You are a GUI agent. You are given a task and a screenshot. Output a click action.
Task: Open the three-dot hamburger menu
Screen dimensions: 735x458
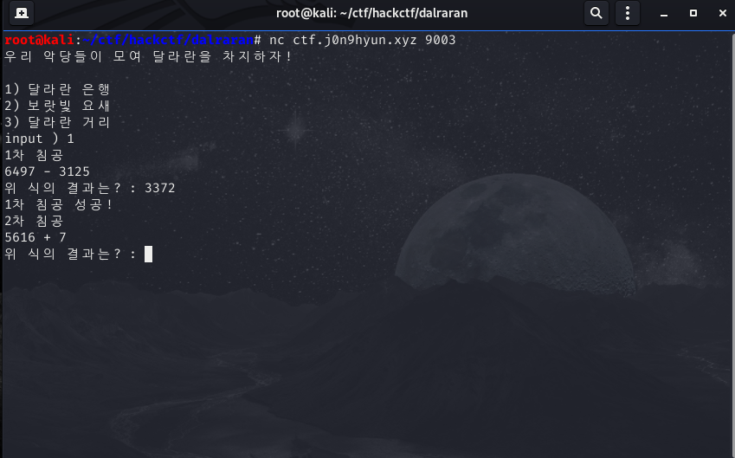628,13
